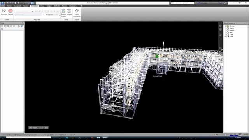
Task: Click Save Search binoculars icon in Sets panel
Action: (x=5, y=26)
